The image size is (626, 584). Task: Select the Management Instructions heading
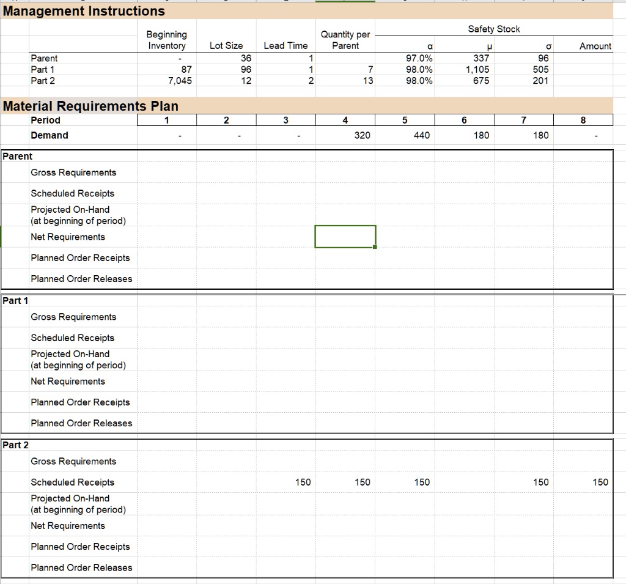(x=84, y=11)
